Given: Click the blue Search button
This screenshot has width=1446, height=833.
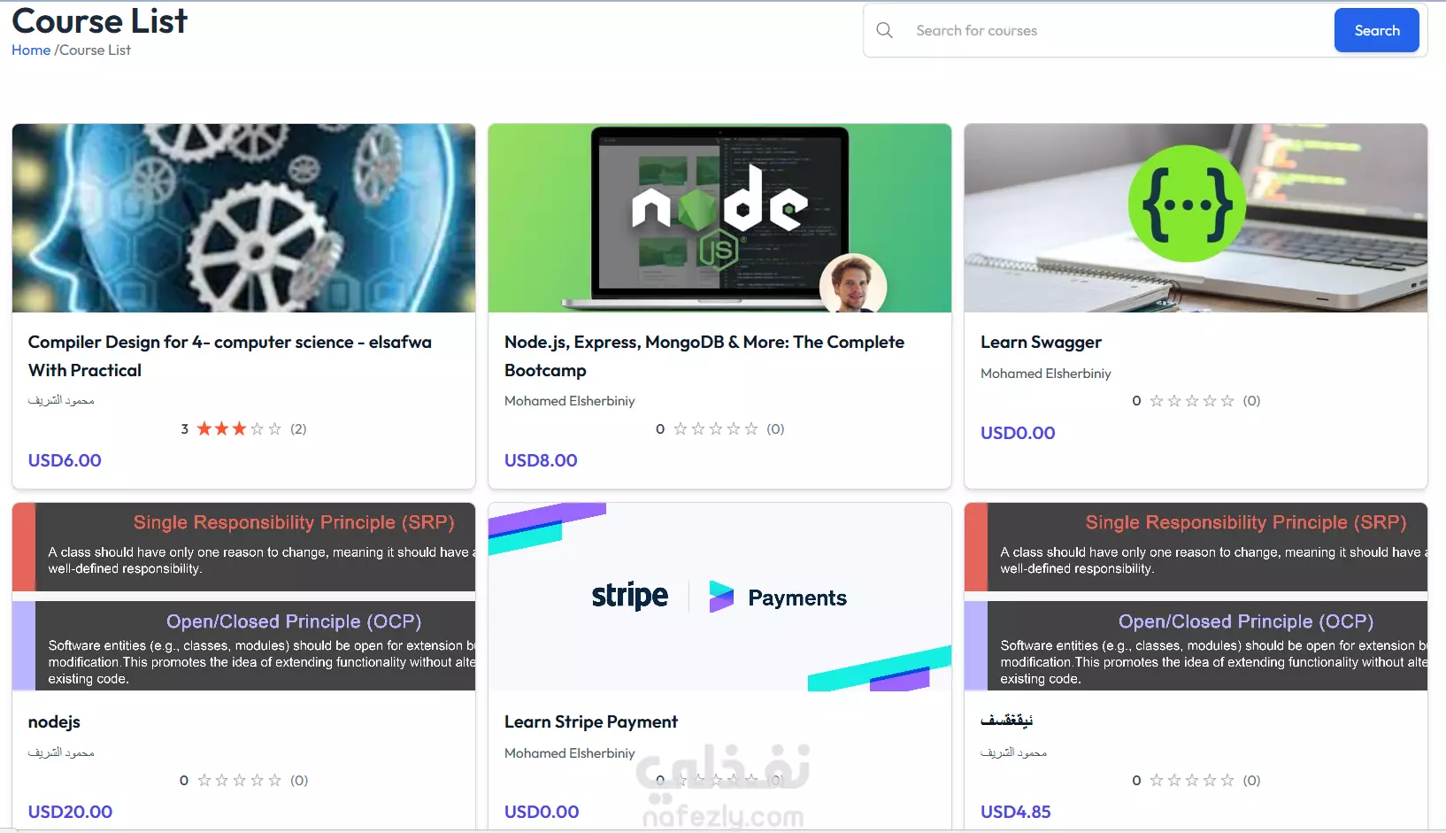Looking at the screenshot, I should click(1376, 30).
